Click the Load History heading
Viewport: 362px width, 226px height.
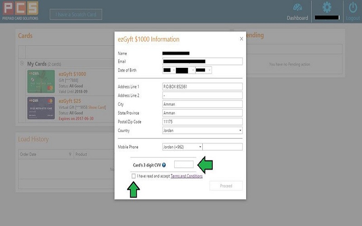(x=33, y=139)
